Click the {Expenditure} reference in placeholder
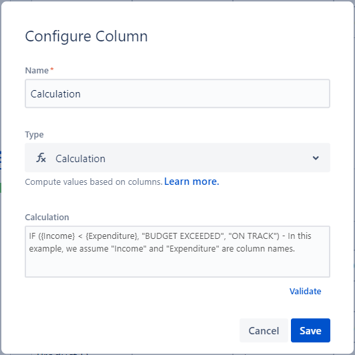 pos(111,236)
